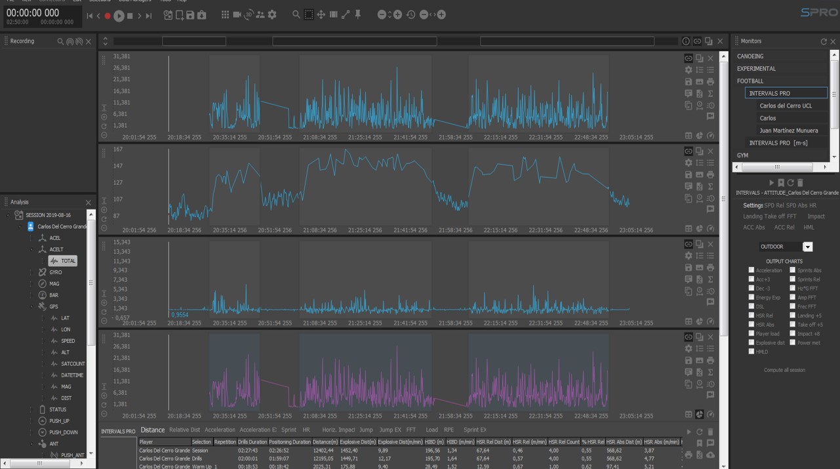Click the play button in transport bar
Viewport: 840px width, 469px height.
click(119, 16)
